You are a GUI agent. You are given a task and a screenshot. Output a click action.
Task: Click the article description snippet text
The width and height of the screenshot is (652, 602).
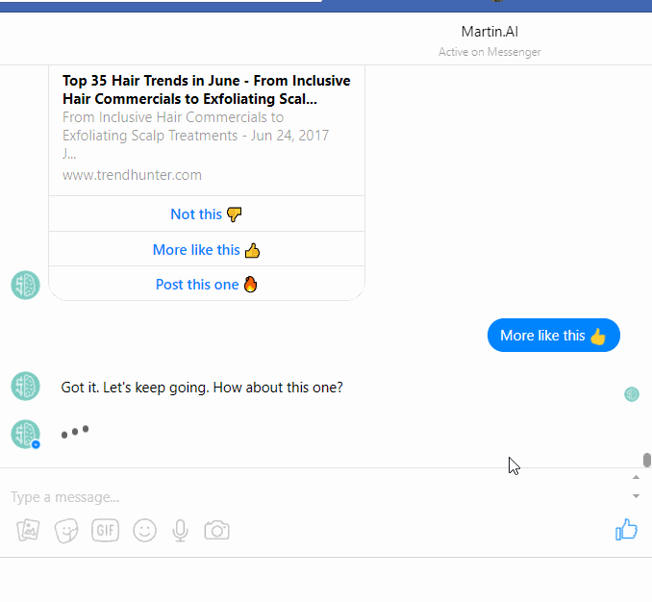[195, 136]
